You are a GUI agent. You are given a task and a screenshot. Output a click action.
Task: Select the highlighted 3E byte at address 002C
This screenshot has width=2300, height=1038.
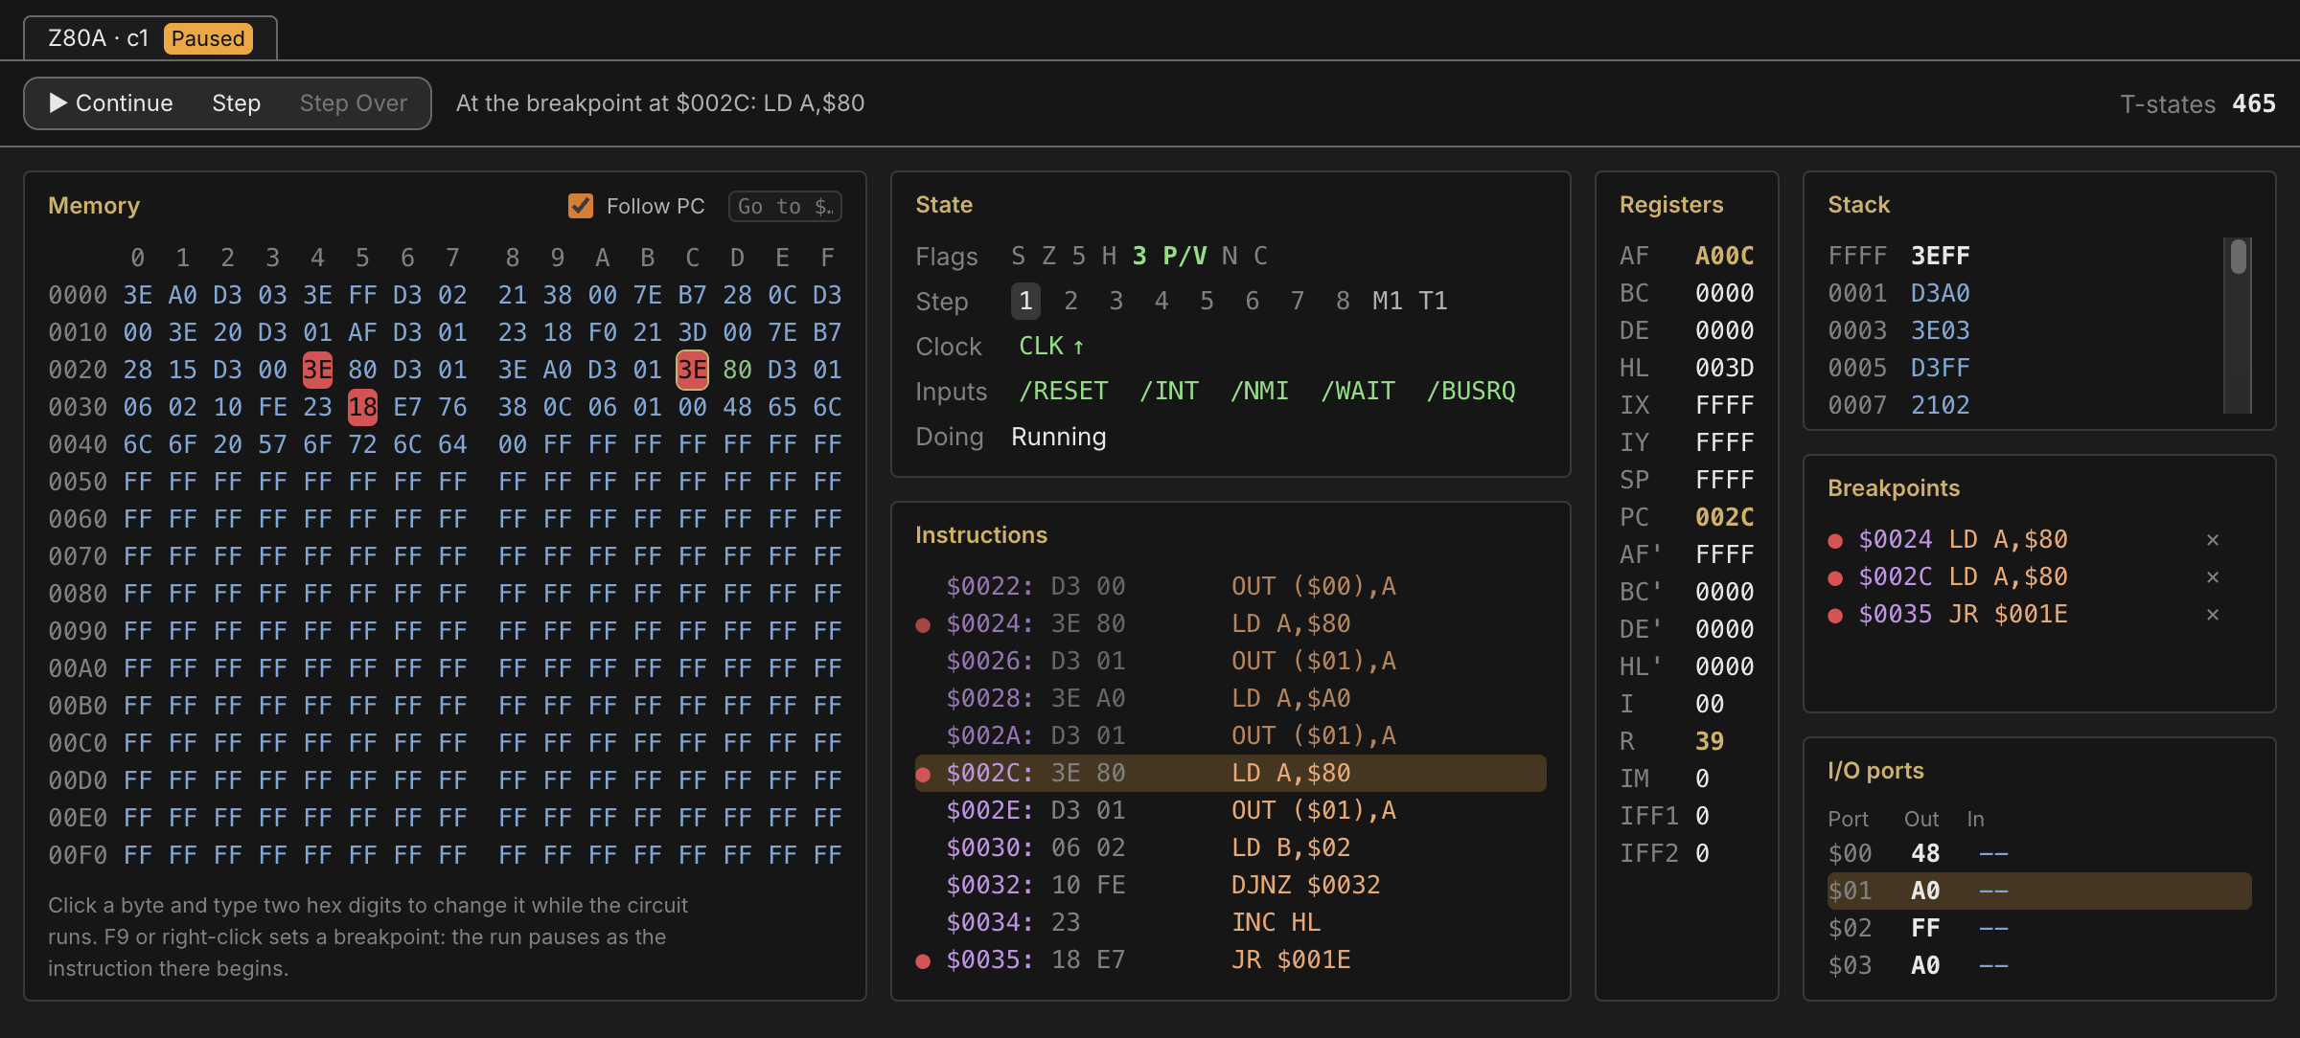(692, 370)
